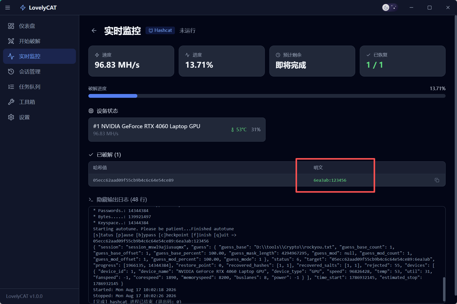Click the log output scrollbar

[444, 289]
